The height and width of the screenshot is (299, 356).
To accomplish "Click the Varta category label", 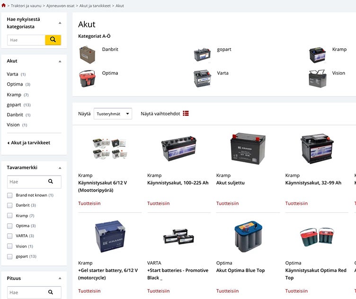I will coord(222,73).
